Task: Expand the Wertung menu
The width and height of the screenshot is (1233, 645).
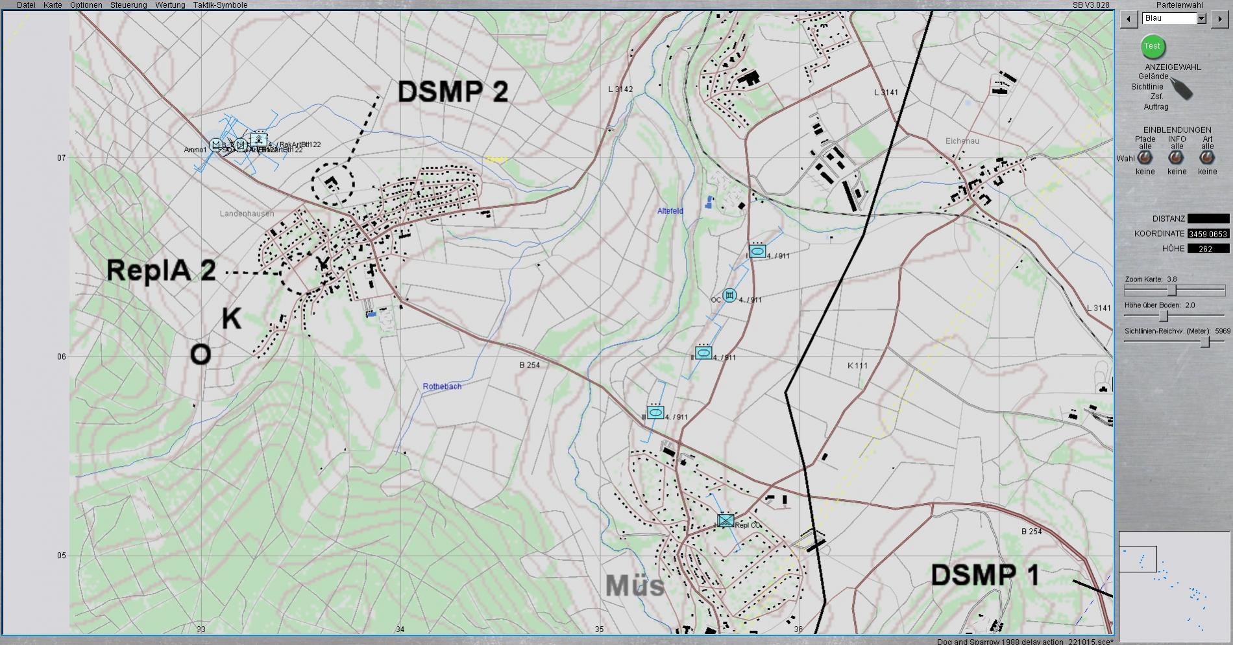Action: coord(170,5)
